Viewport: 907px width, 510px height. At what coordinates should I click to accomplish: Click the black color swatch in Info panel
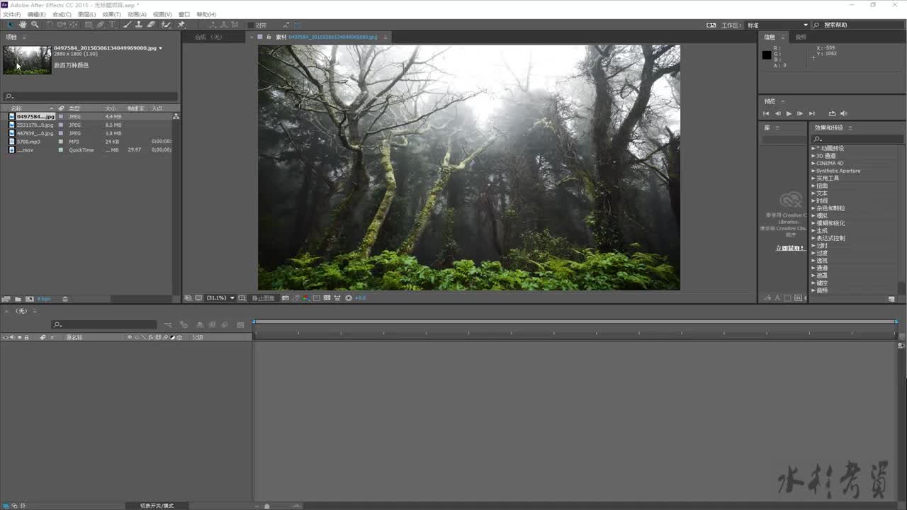[x=767, y=55]
